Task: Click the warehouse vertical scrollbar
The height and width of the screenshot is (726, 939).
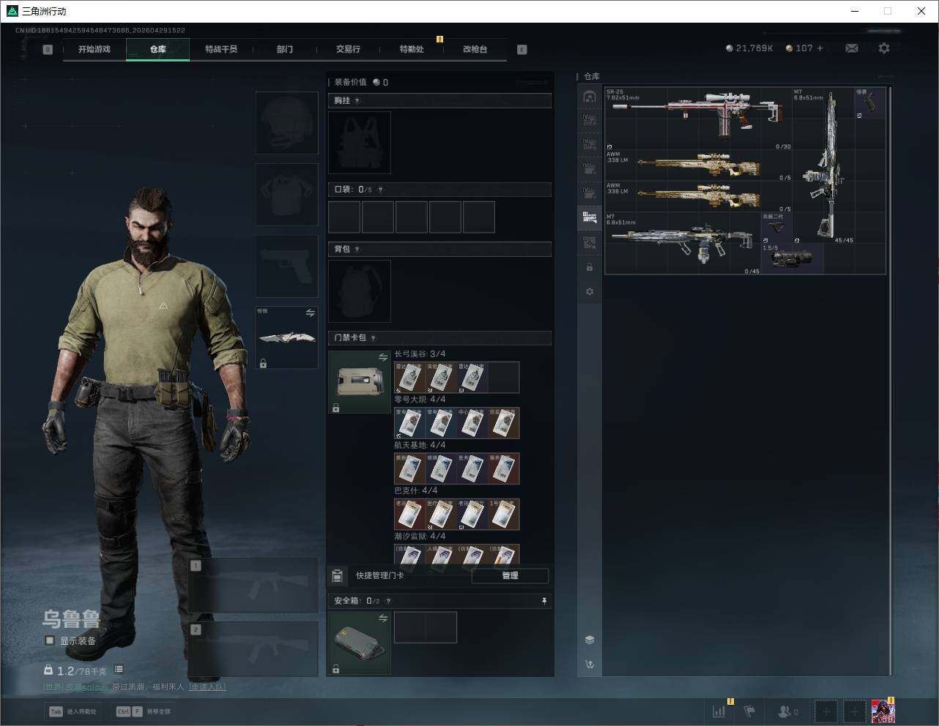Action: [x=891, y=381]
